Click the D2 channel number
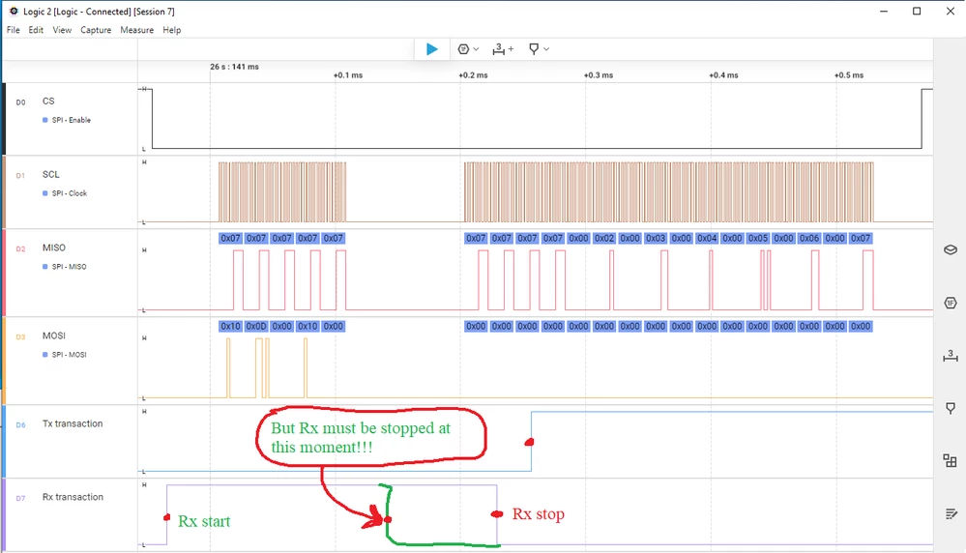Viewport: 966px width, 553px height. (x=21, y=249)
